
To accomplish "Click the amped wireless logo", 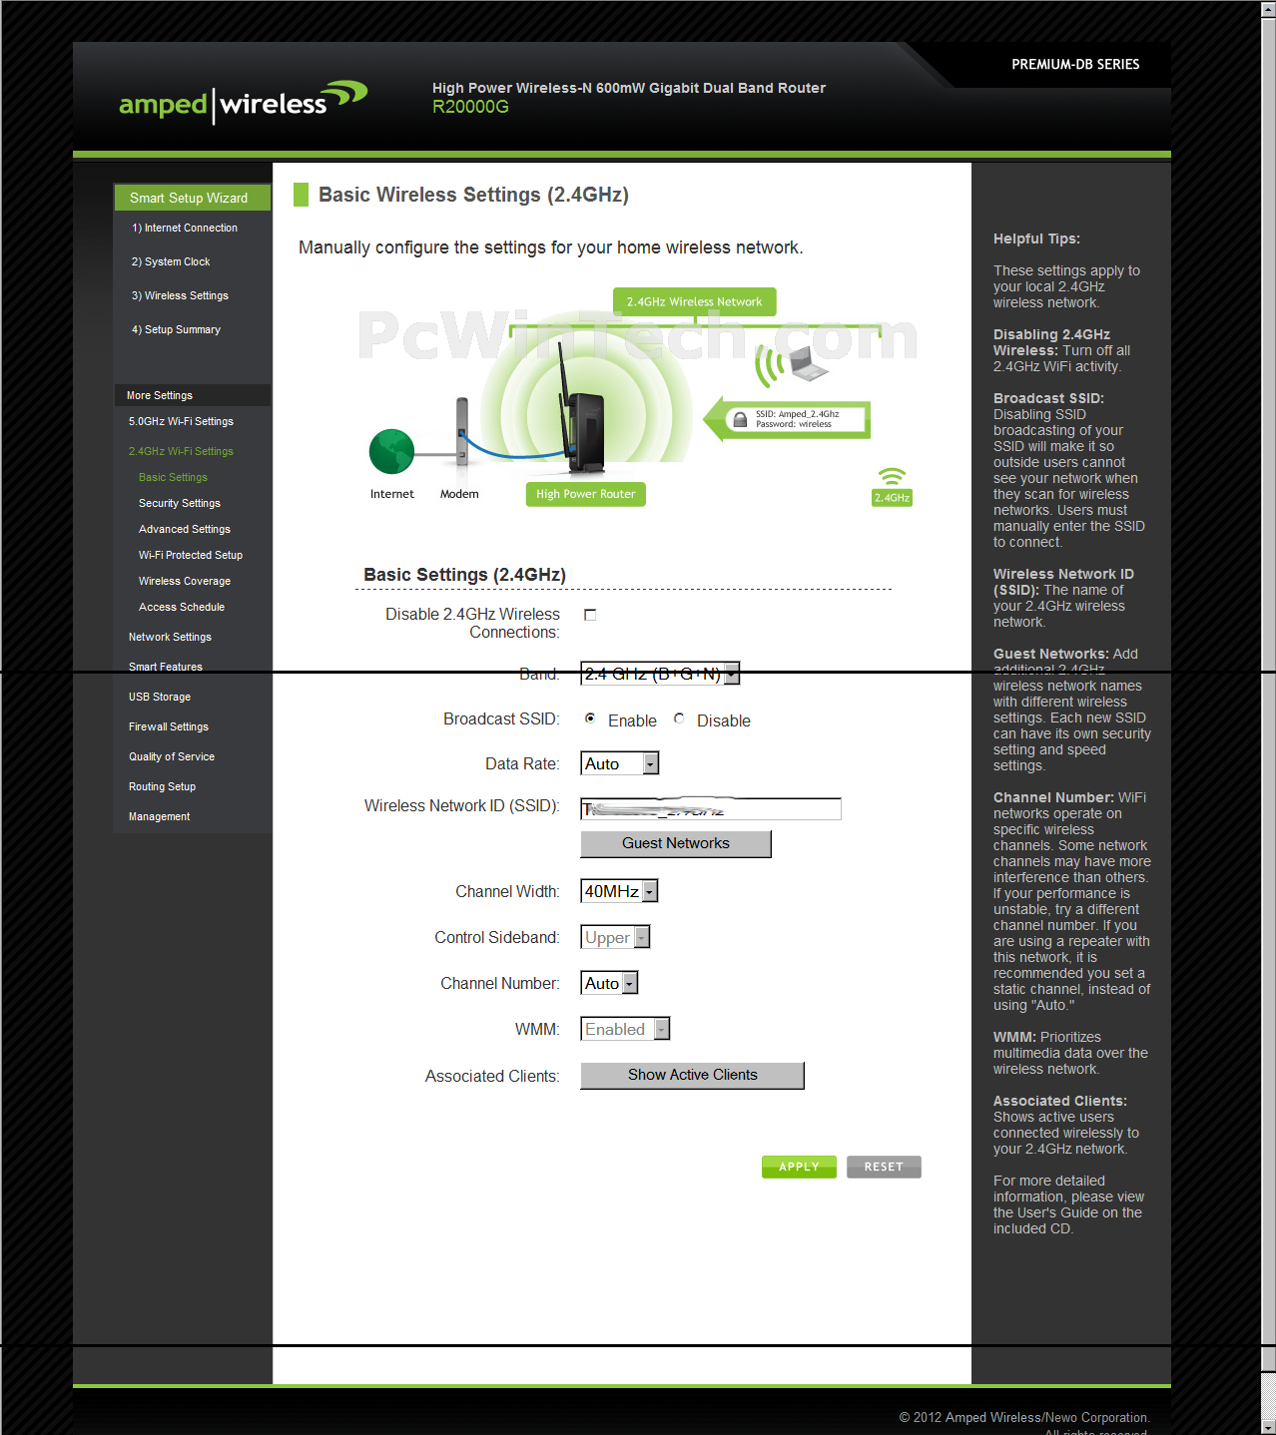I will pyautogui.click(x=243, y=102).
